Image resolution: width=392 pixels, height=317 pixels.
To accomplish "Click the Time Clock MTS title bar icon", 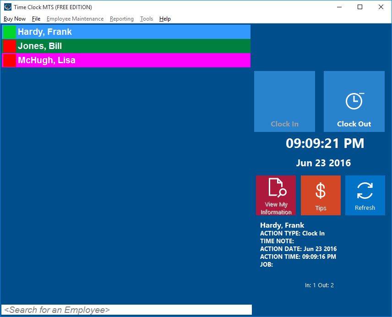I will click(8, 7).
